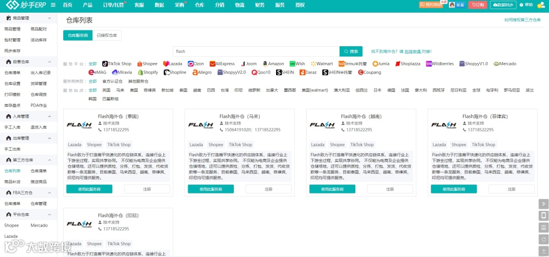This screenshot has height=257, width=549.
Task: Expand the right floating bar double-chevron
Action: click(x=544, y=204)
